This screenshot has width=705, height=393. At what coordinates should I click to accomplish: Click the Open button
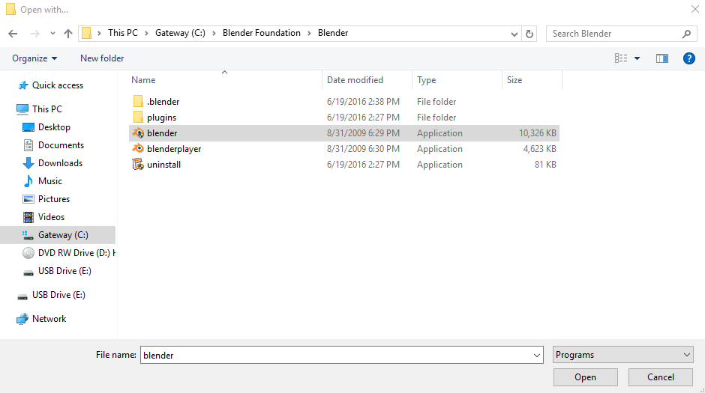(586, 377)
